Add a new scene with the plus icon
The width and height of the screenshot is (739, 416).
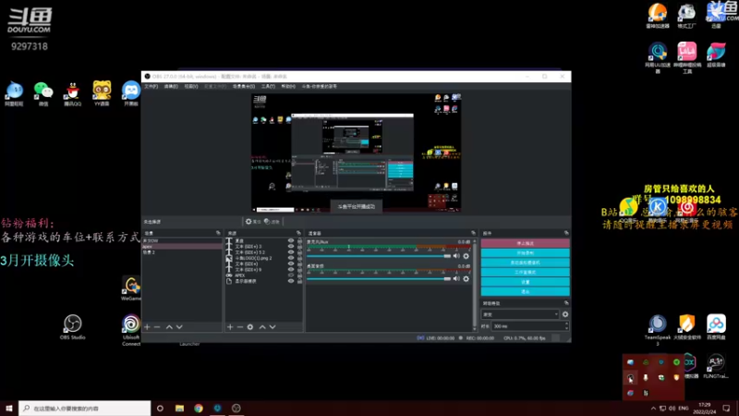147,327
